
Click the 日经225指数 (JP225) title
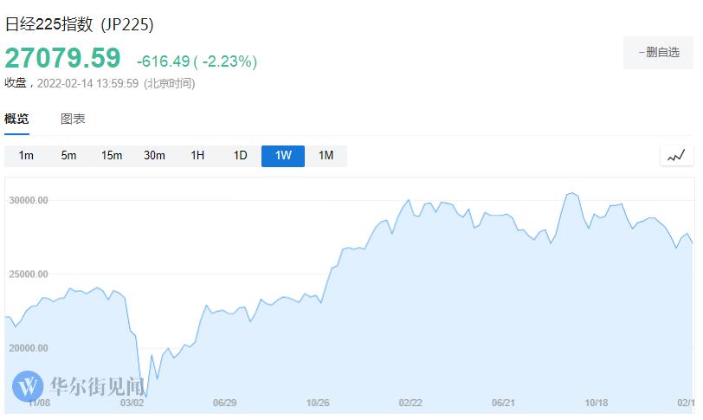[79, 24]
